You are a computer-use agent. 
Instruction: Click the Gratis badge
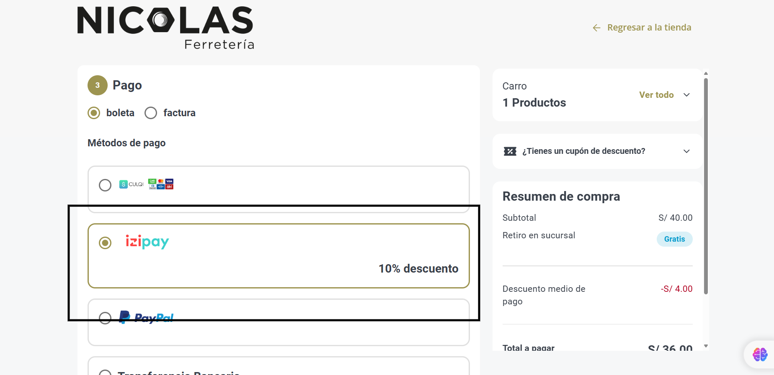[674, 239]
